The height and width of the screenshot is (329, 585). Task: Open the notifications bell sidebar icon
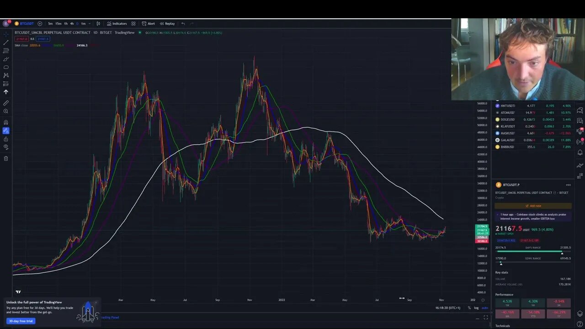point(580,153)
